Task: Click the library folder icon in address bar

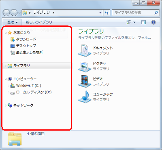Action: [x=25, y=13]
